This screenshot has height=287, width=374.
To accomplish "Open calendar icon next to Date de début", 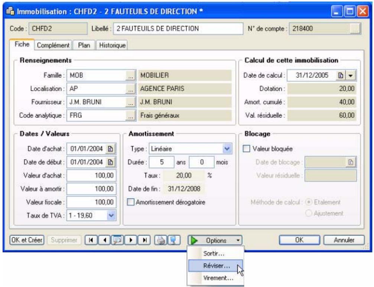I will point(110,162).
